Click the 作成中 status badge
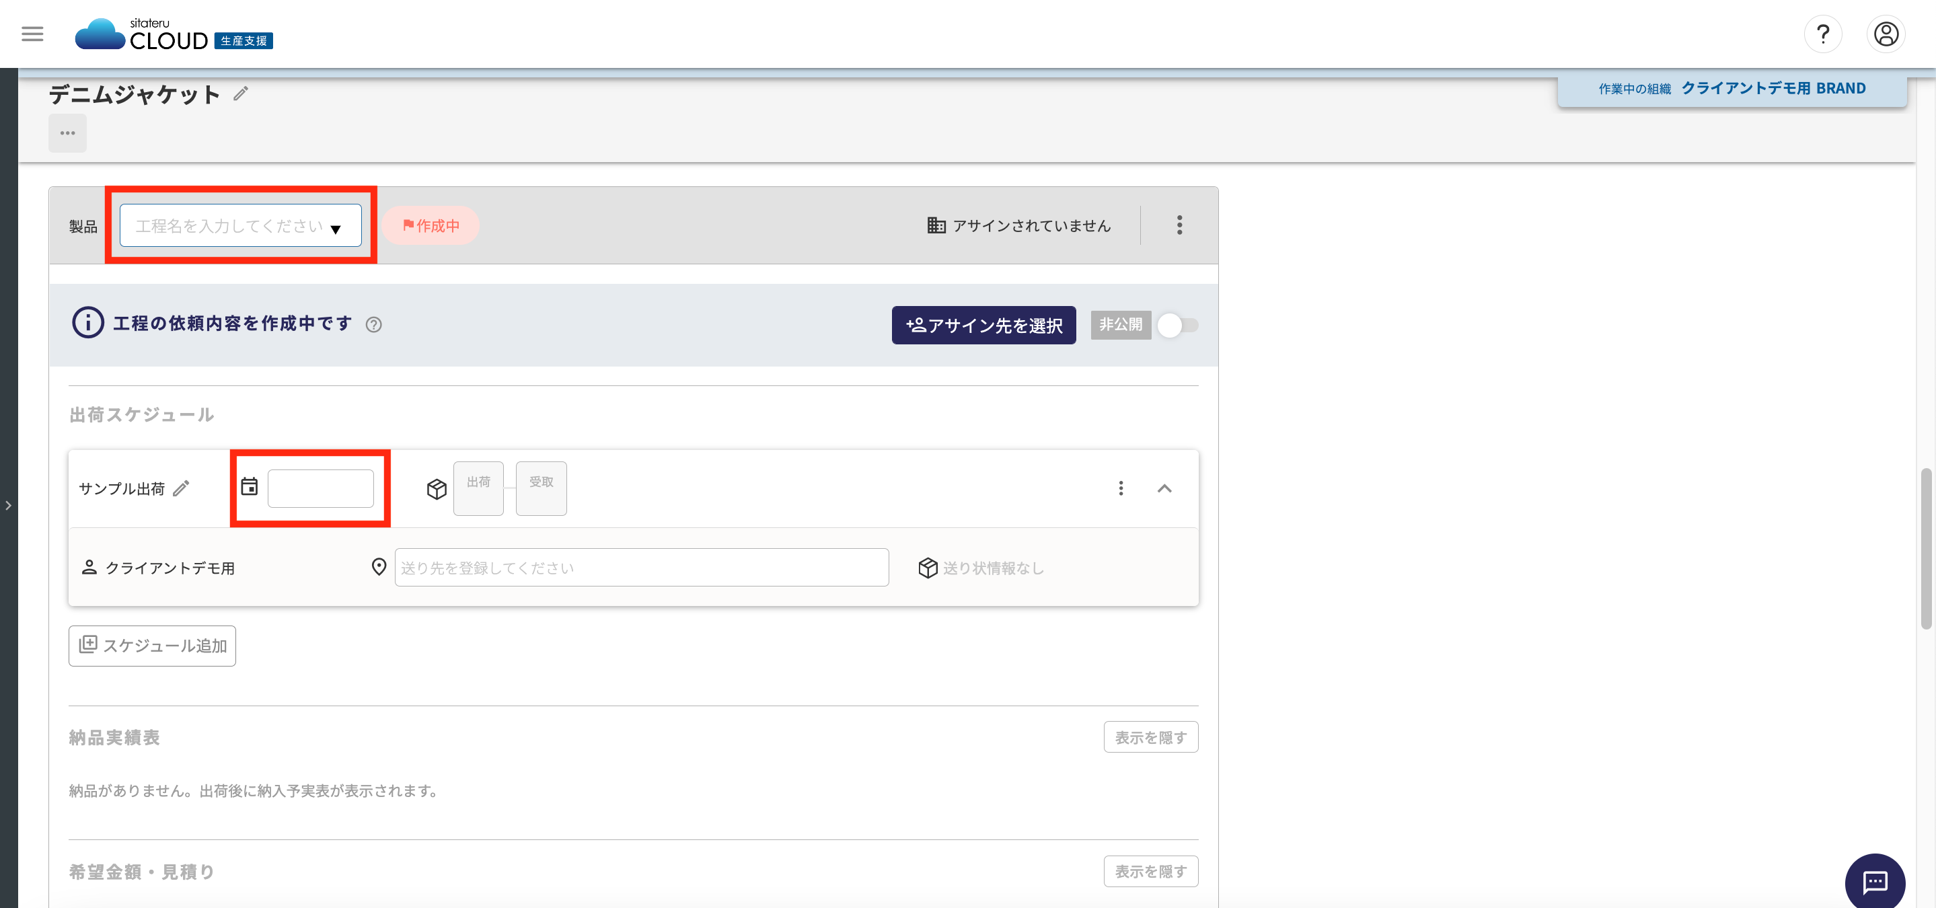 click(x=431, y=225)
